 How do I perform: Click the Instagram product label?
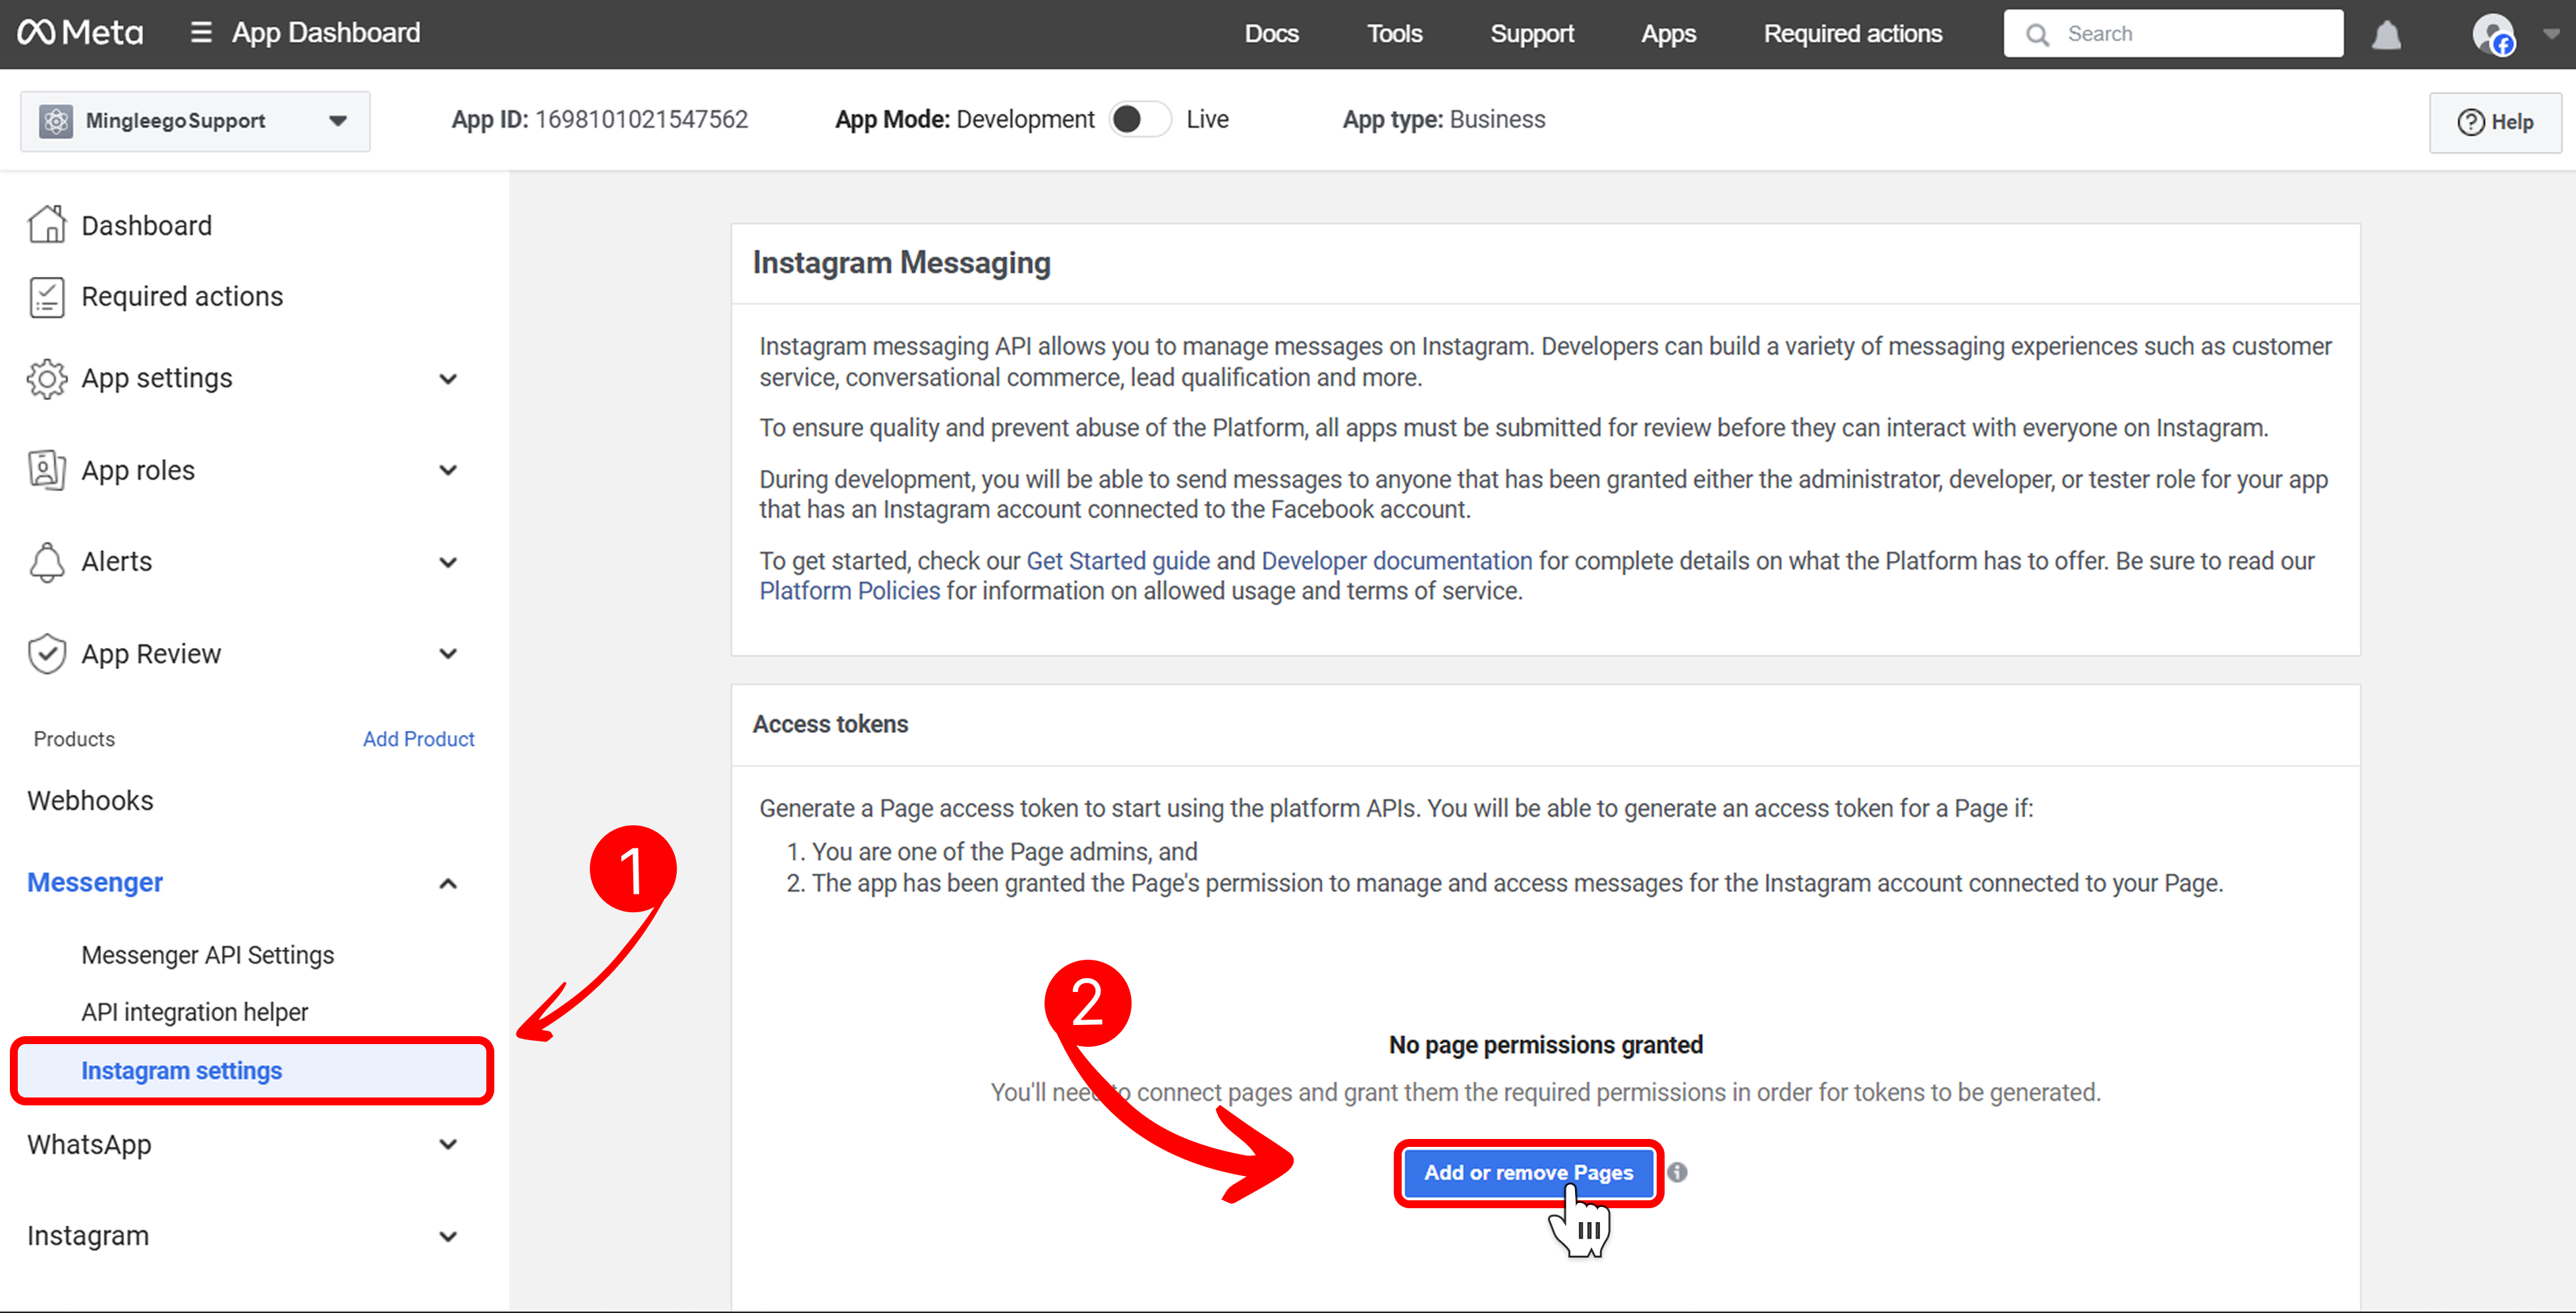tap(88, 1236)
